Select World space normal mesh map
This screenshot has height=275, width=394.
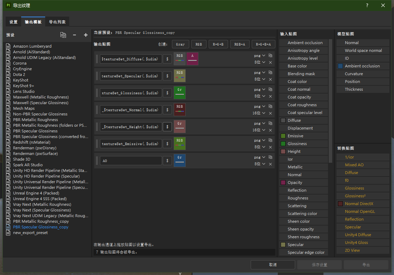363,50
